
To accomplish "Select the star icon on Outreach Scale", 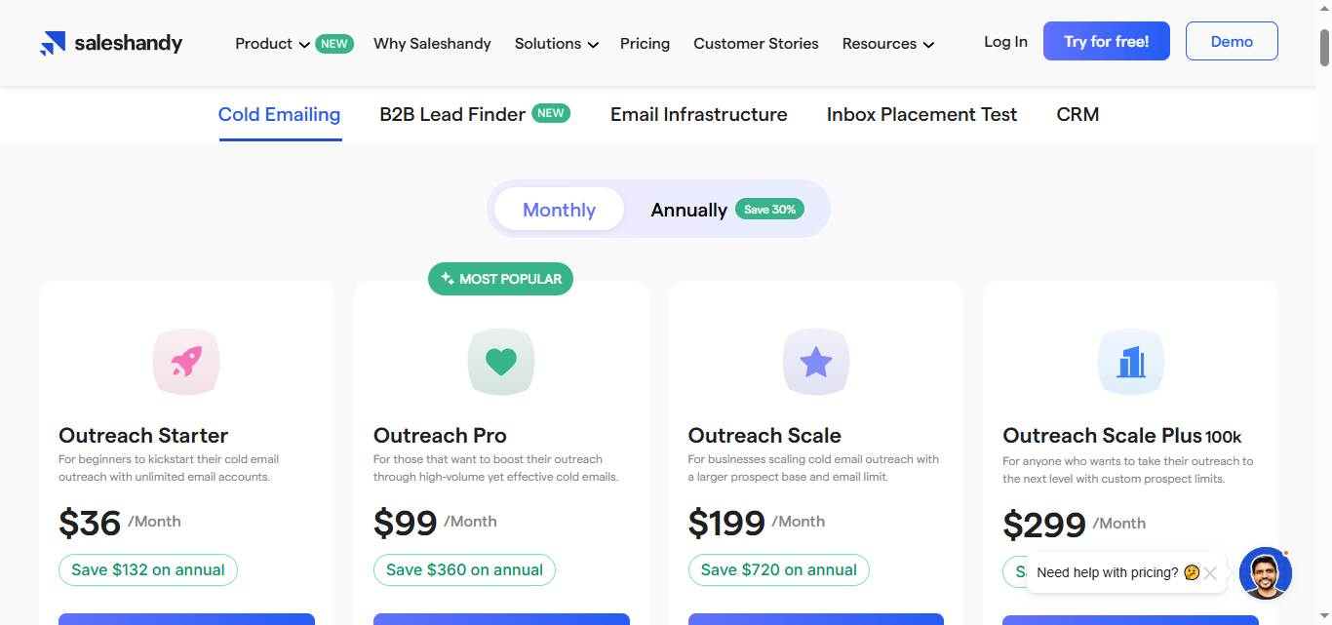I will [x=815, y=361].
